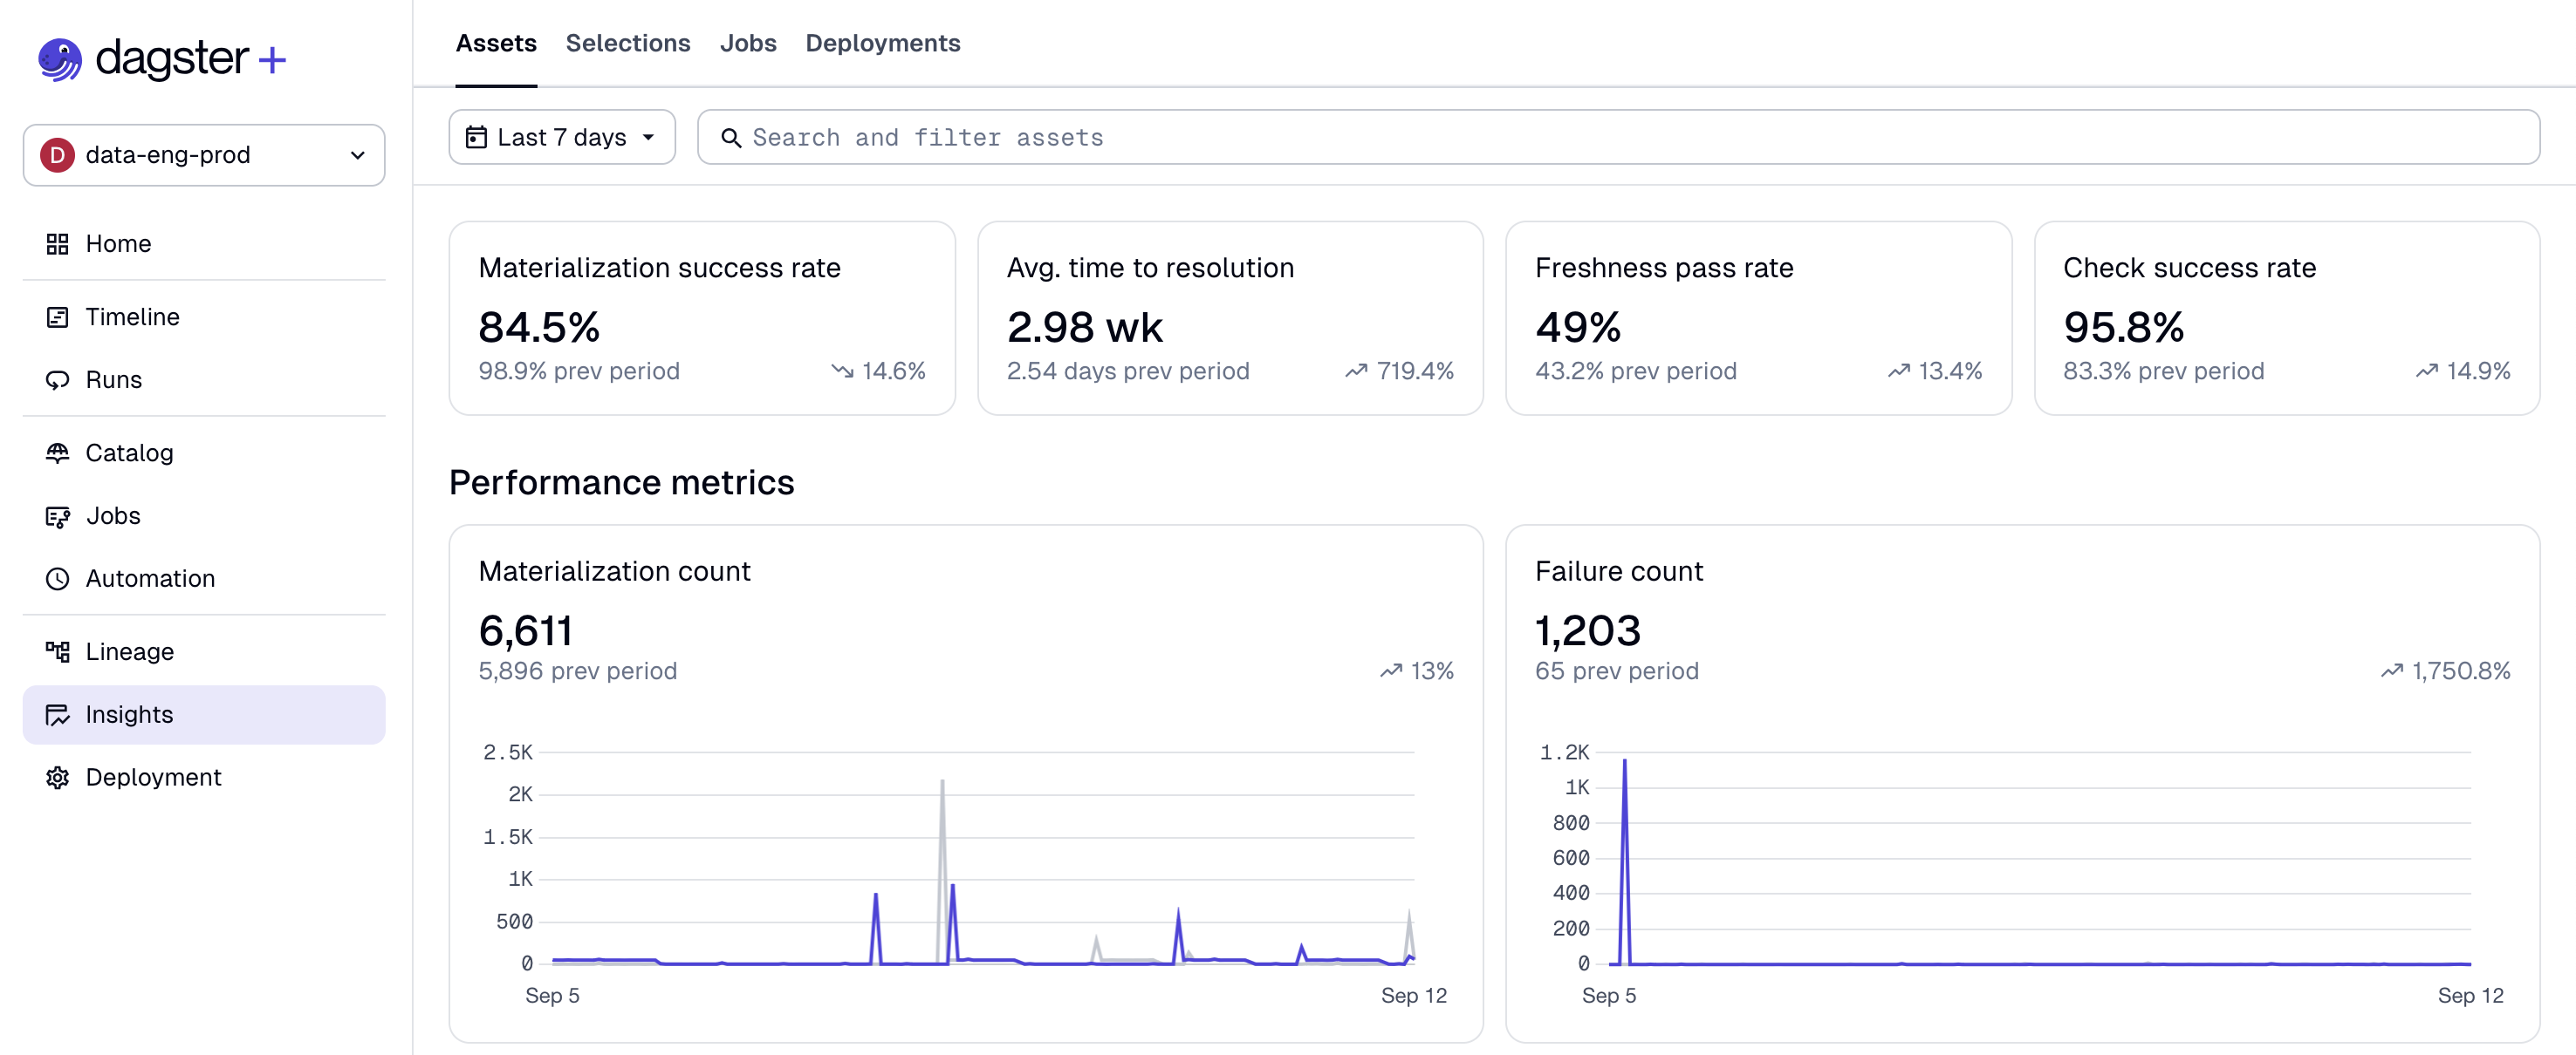Click the Lineage graph icon
Screen dimensions: 2576x1055
tap(58, 650)
